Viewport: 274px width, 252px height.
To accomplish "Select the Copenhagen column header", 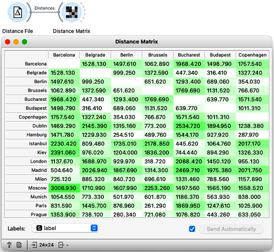I will tap(252, 55).
